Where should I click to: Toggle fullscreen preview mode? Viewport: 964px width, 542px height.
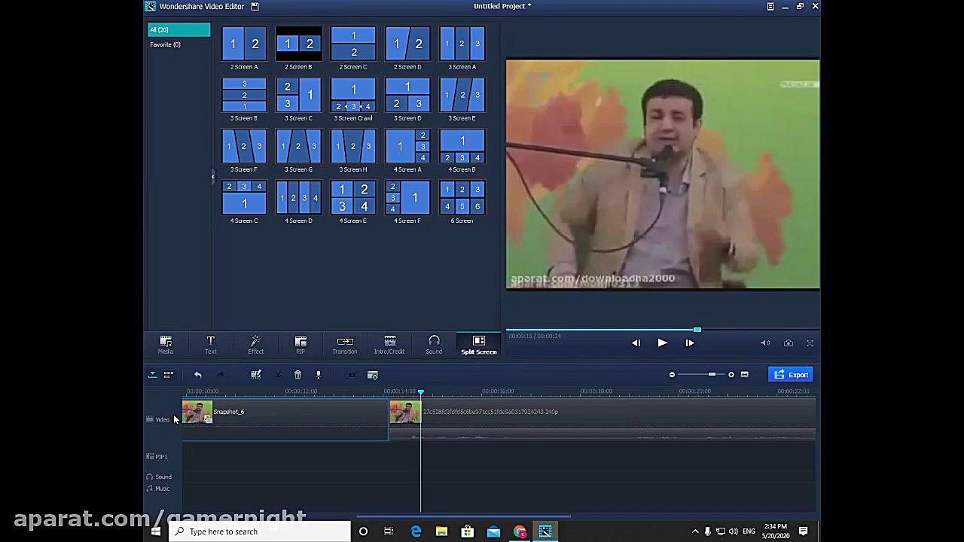[x=810, y=343]
